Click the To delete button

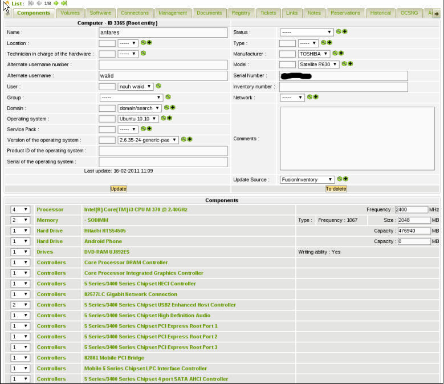(x=336, y=189)
